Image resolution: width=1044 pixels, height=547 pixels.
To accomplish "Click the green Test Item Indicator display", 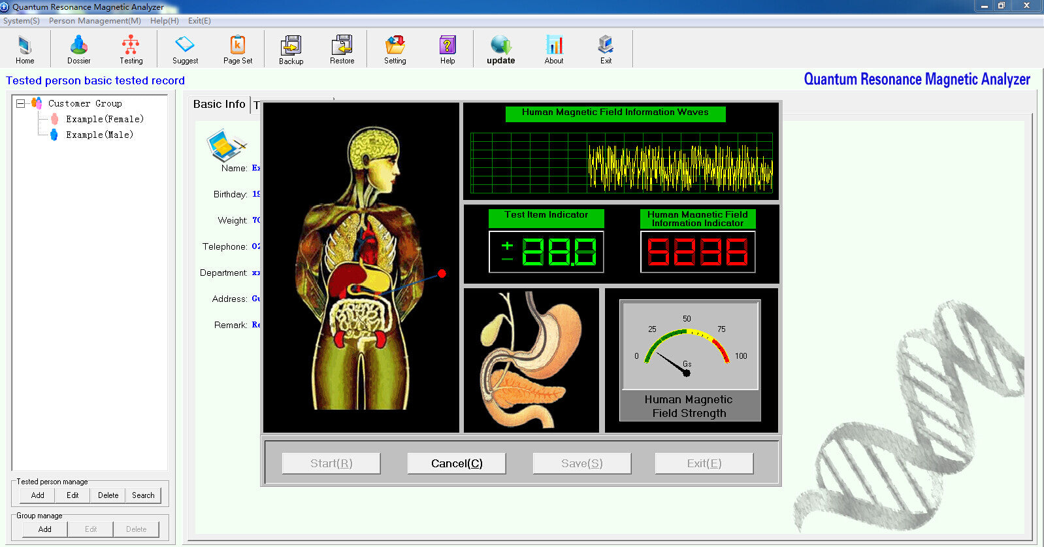I will tap(546, 252).
